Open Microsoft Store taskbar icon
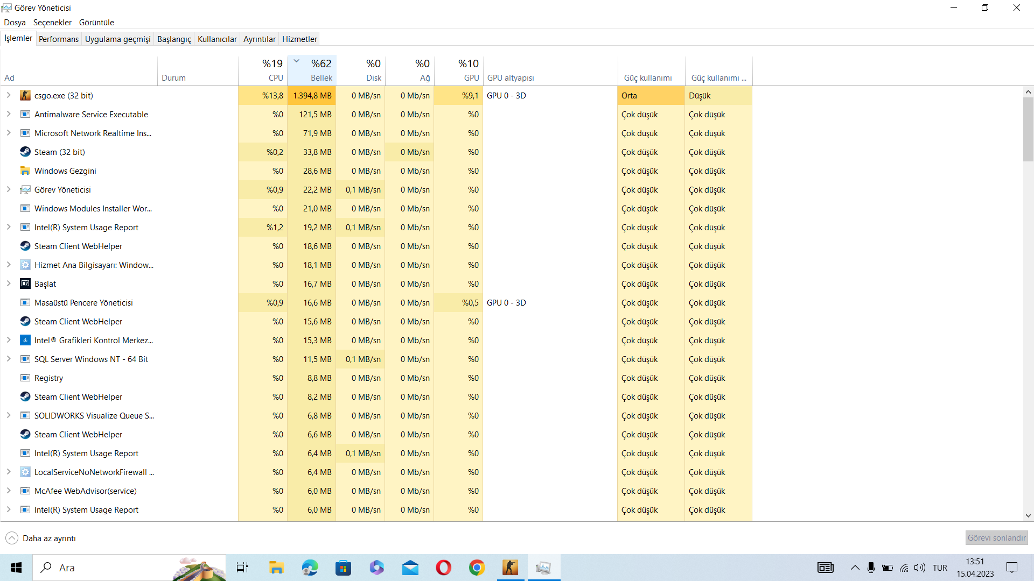1034x581 pixels. tap(343, 568)
